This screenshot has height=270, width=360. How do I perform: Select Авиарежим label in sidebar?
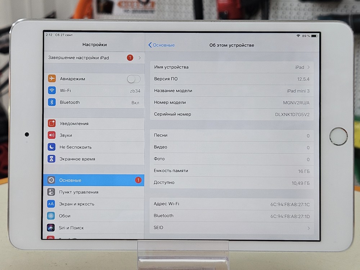tap(72, 79)
